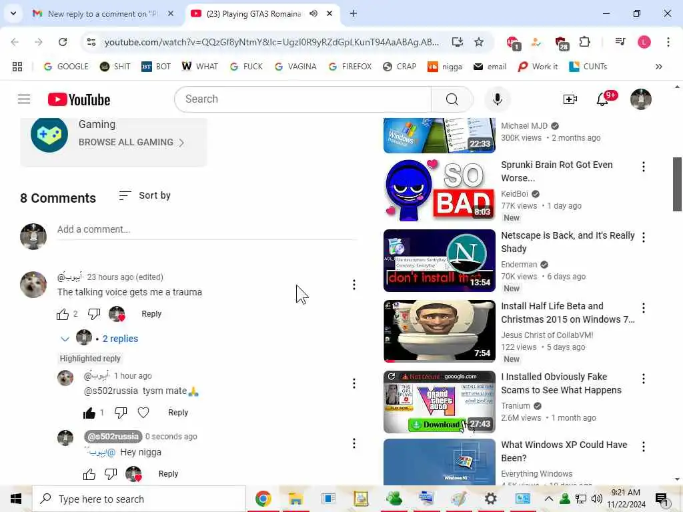Open the WHAT bookmark
683x512 pixels.
[x=200, y=67]
